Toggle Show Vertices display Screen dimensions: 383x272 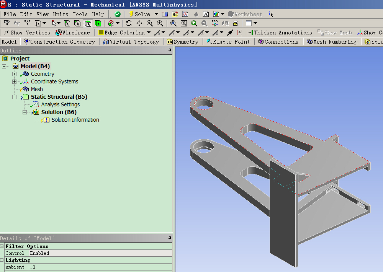[27, 33]
